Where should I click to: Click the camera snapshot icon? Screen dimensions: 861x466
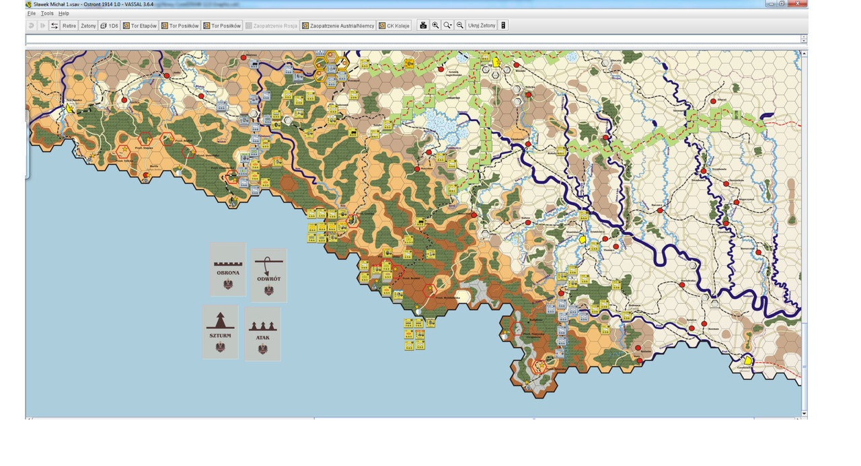[423, 26]
